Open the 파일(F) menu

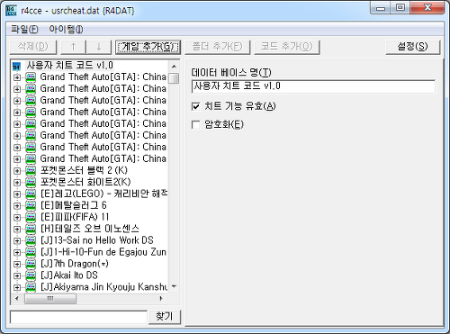click(x=24, y=29)
